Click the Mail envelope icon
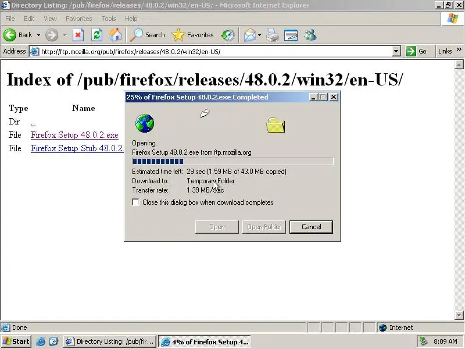465x349 pixels. 250,35
